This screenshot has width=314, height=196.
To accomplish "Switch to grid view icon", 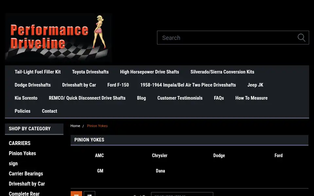I will (x=76, y=194).
